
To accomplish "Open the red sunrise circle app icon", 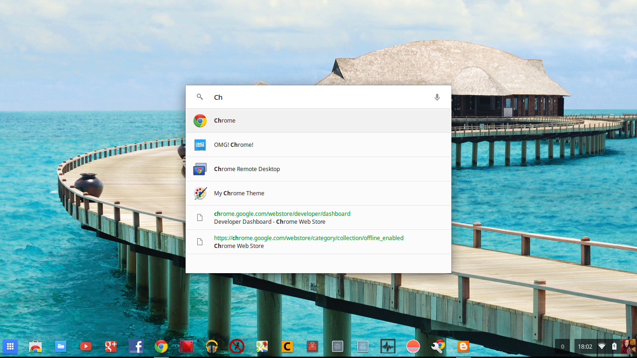I will (x=413, y=346).
